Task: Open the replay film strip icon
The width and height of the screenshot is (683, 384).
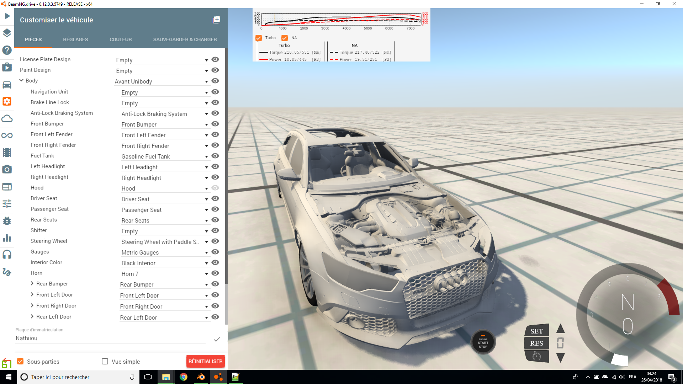Action: (7, 153)
